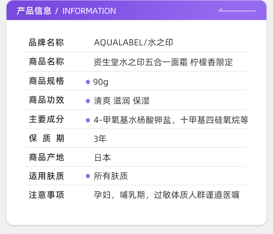Click 资生堂水之印五合一面霜 product name
Screen dimensions: 273x234
(x=141, y=62)
